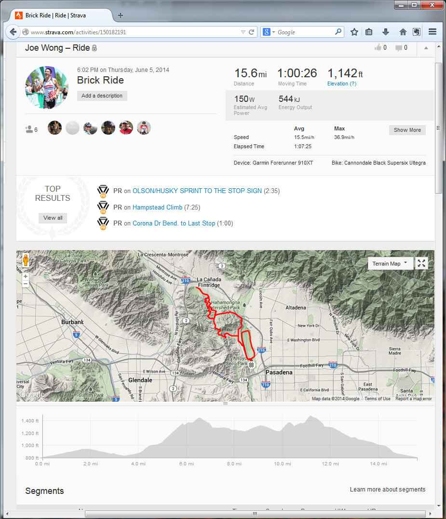The height and width of the screenshot is (519, 446).
Task: Open the search engine selector dropdown
Action: point(269,32)
